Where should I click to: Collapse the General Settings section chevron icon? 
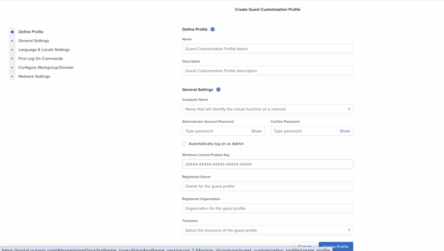(218, 89)
